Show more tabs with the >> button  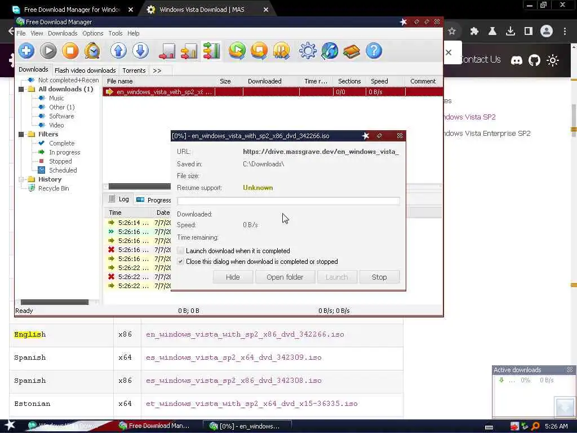coord(157,70)
